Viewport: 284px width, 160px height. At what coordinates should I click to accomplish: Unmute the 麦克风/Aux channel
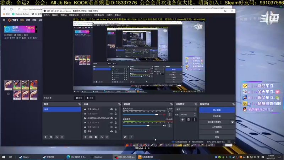pos(164,114)
